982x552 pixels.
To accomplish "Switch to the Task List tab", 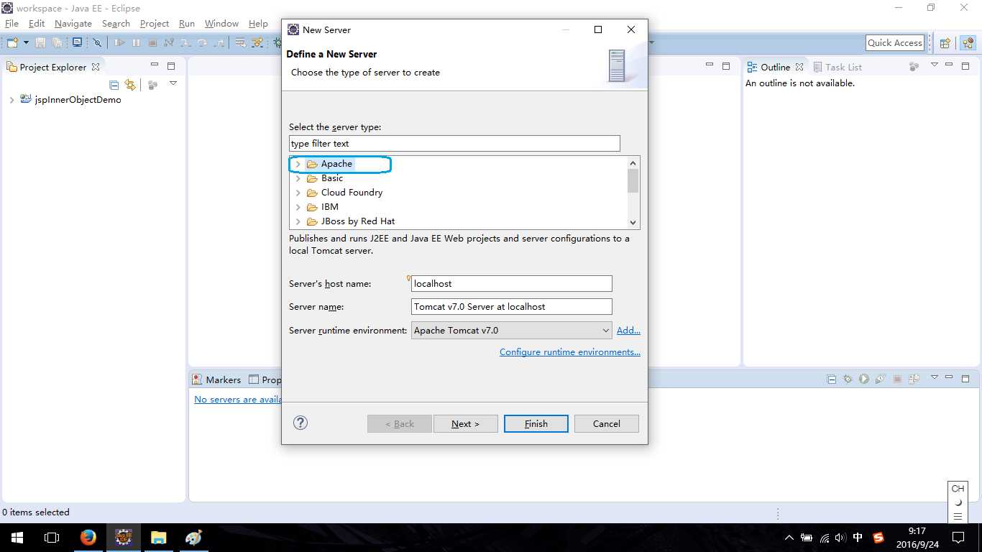I will [838, 67].
